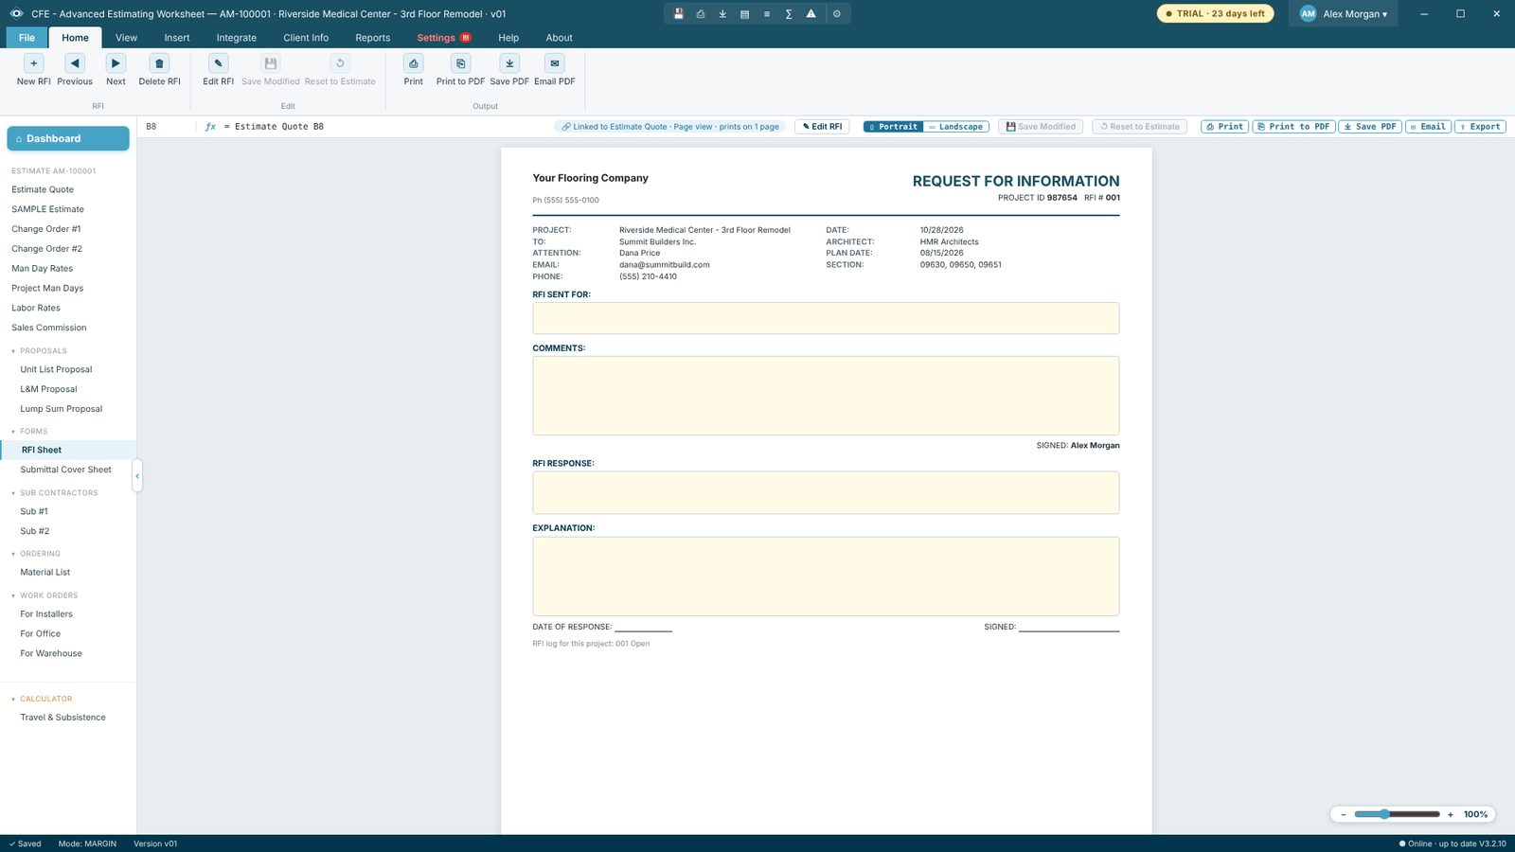Click Delete RFI trash icon
1515x852 pixels.
tap(159, 63)
